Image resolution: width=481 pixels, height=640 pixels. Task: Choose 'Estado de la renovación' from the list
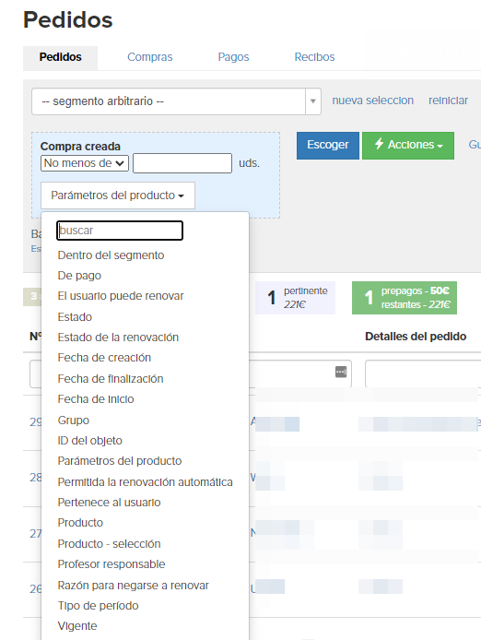tap(118, 338)
